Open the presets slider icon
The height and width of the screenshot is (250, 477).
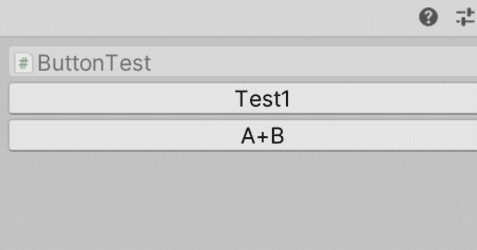(466, 17)
